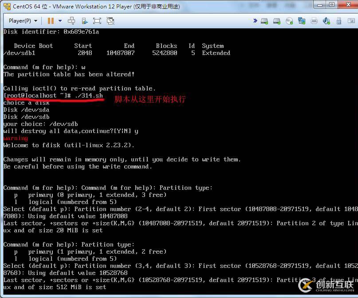Click the first hard disk device icon

click(x=264, y=21)
